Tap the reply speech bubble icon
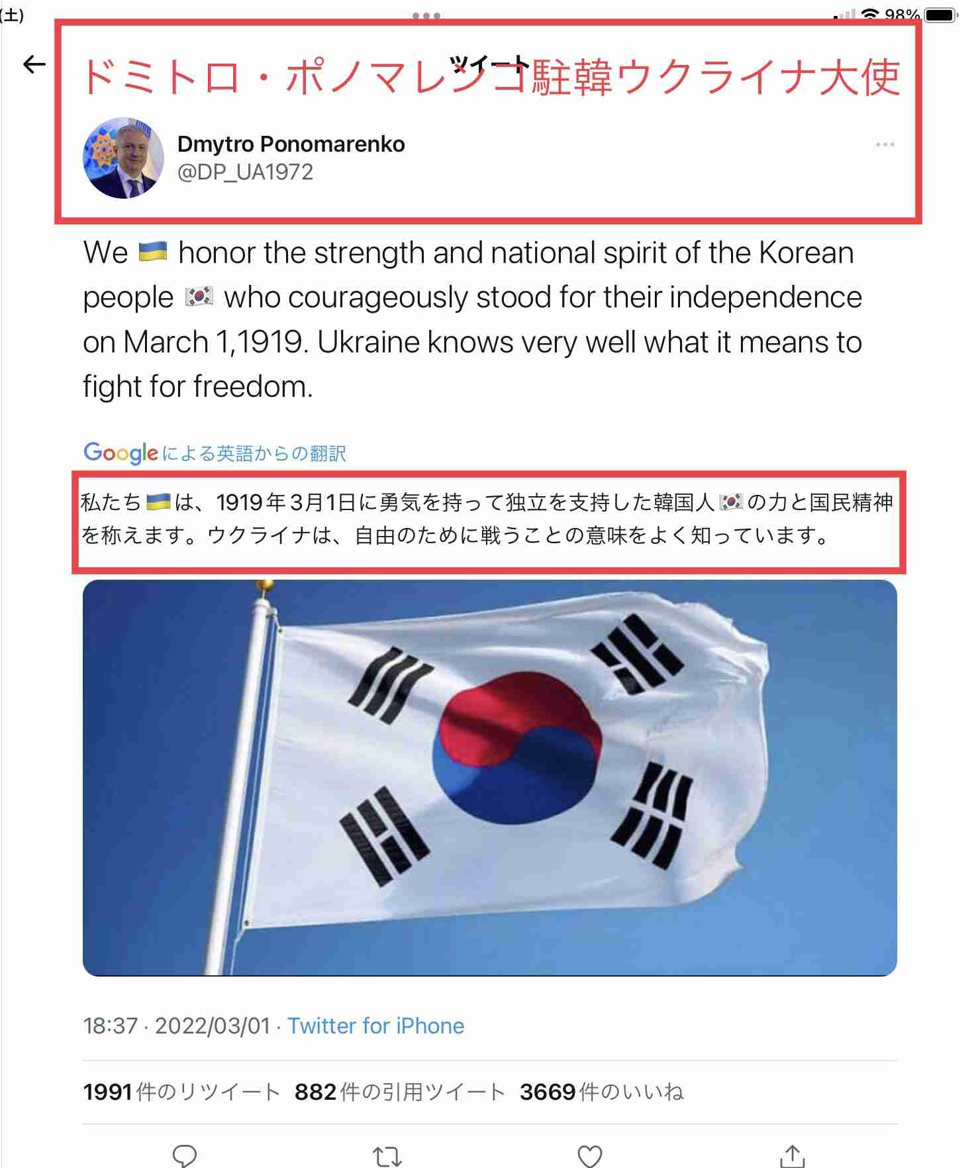Viewport: 978px width, 1168px height. [185, 1155]
